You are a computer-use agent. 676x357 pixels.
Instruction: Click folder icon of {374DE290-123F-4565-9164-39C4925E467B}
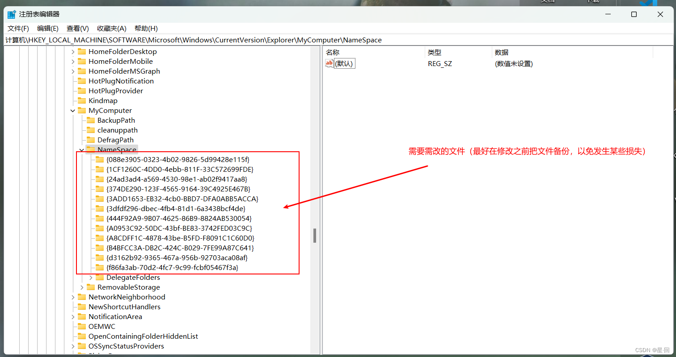(x=100, y=189)
